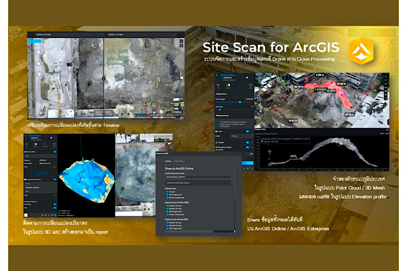Click the upper map control icon in timeline window
The image size is (407, 271).
(x=181, y=41)
